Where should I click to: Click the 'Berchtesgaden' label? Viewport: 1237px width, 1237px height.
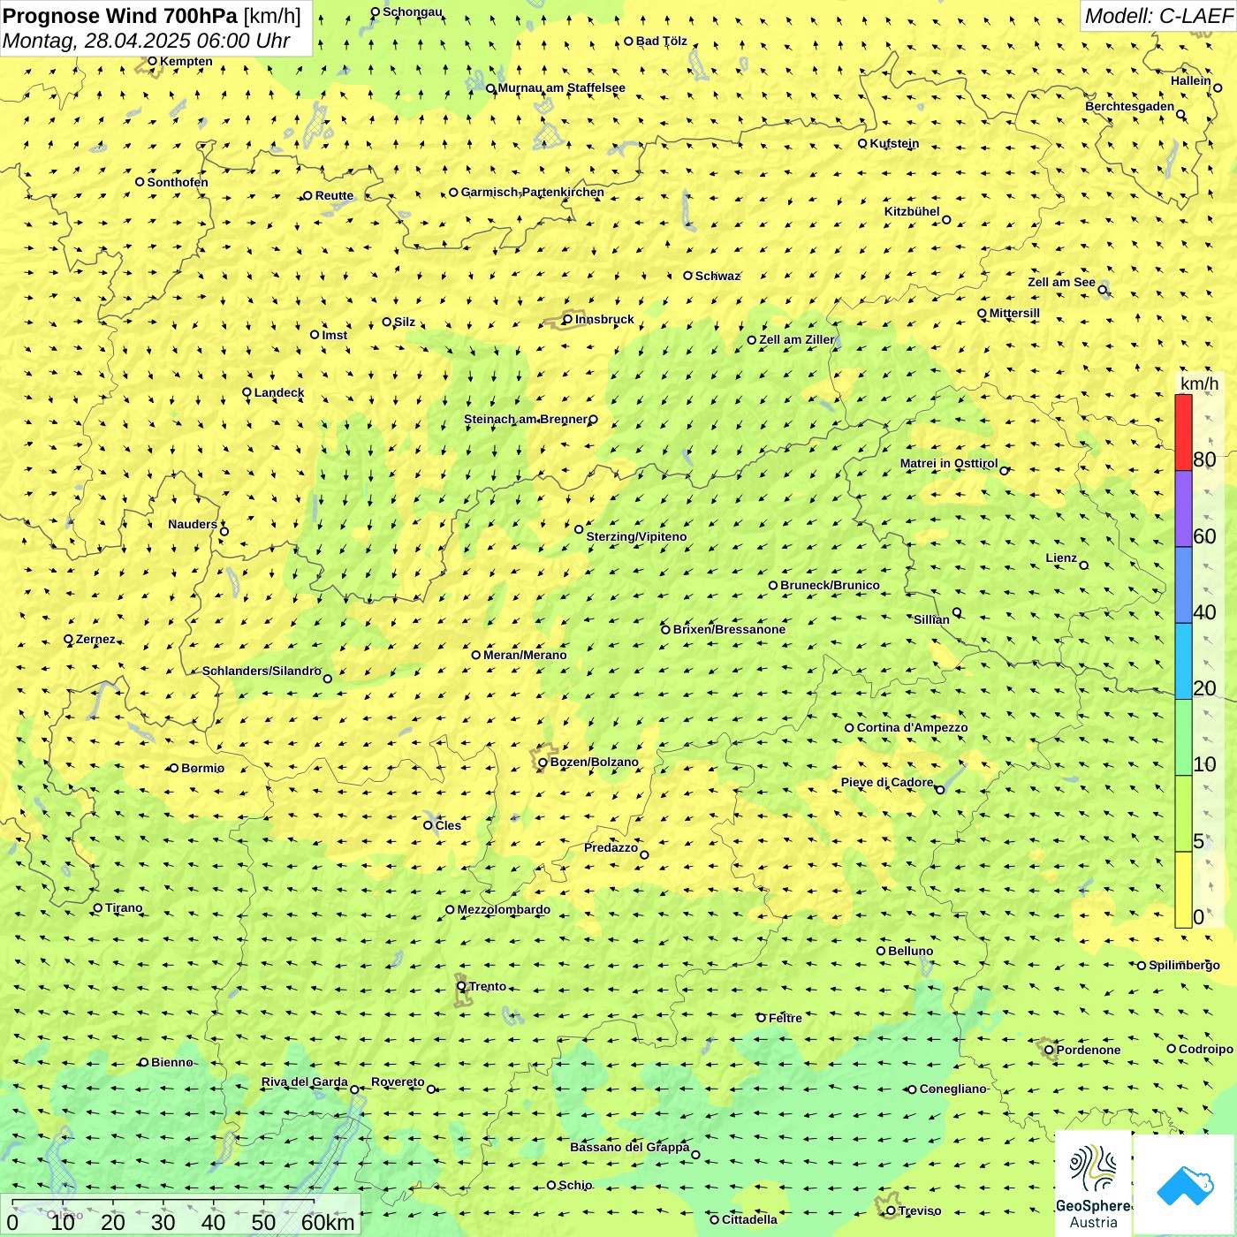click(1129, 106)
